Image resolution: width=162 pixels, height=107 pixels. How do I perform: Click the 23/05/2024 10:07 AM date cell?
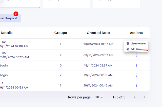[98, 44]
